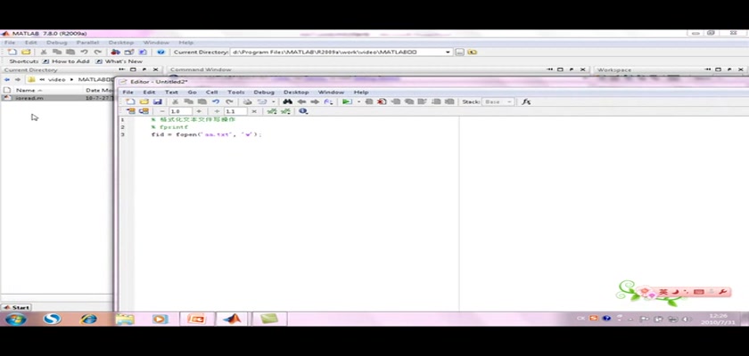Open Tools menu in Editor
Screen dimensions: 749x356
tap(235, 92)
